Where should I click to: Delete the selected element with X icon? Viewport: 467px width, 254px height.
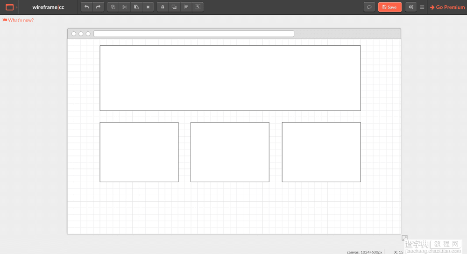[x=148, y=7]
